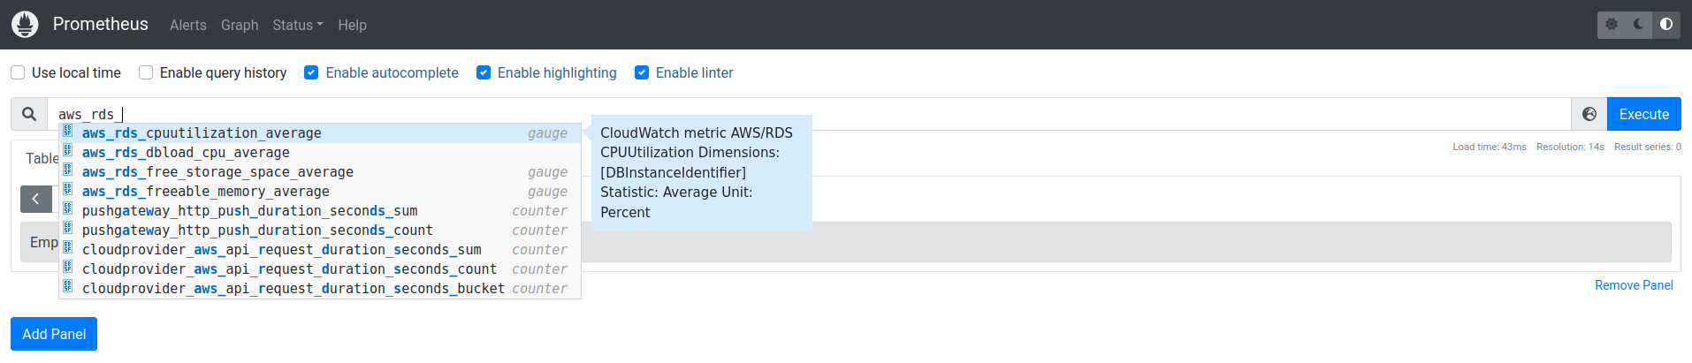Disable the Enable autocomplete checkbox
This screenshot has height=363, width=1692.
pos(311,72)
